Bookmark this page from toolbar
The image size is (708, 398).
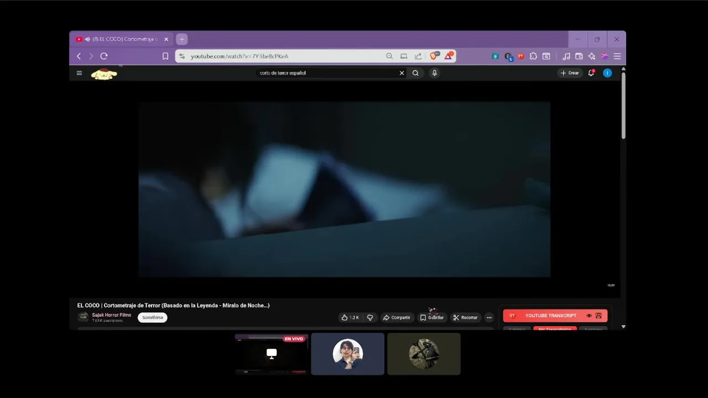(165, 56)
